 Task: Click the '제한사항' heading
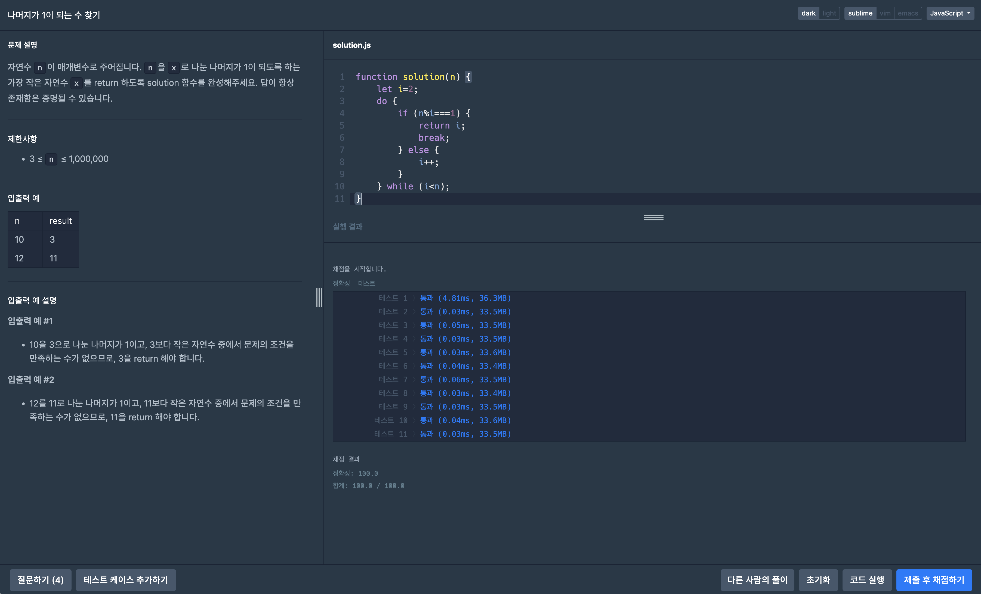coord(22,139)
